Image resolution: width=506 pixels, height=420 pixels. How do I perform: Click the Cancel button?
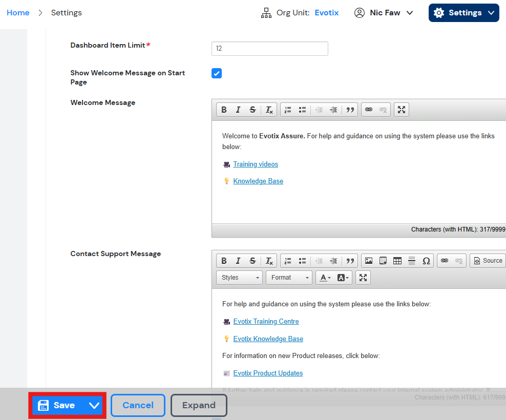point(138,406)
